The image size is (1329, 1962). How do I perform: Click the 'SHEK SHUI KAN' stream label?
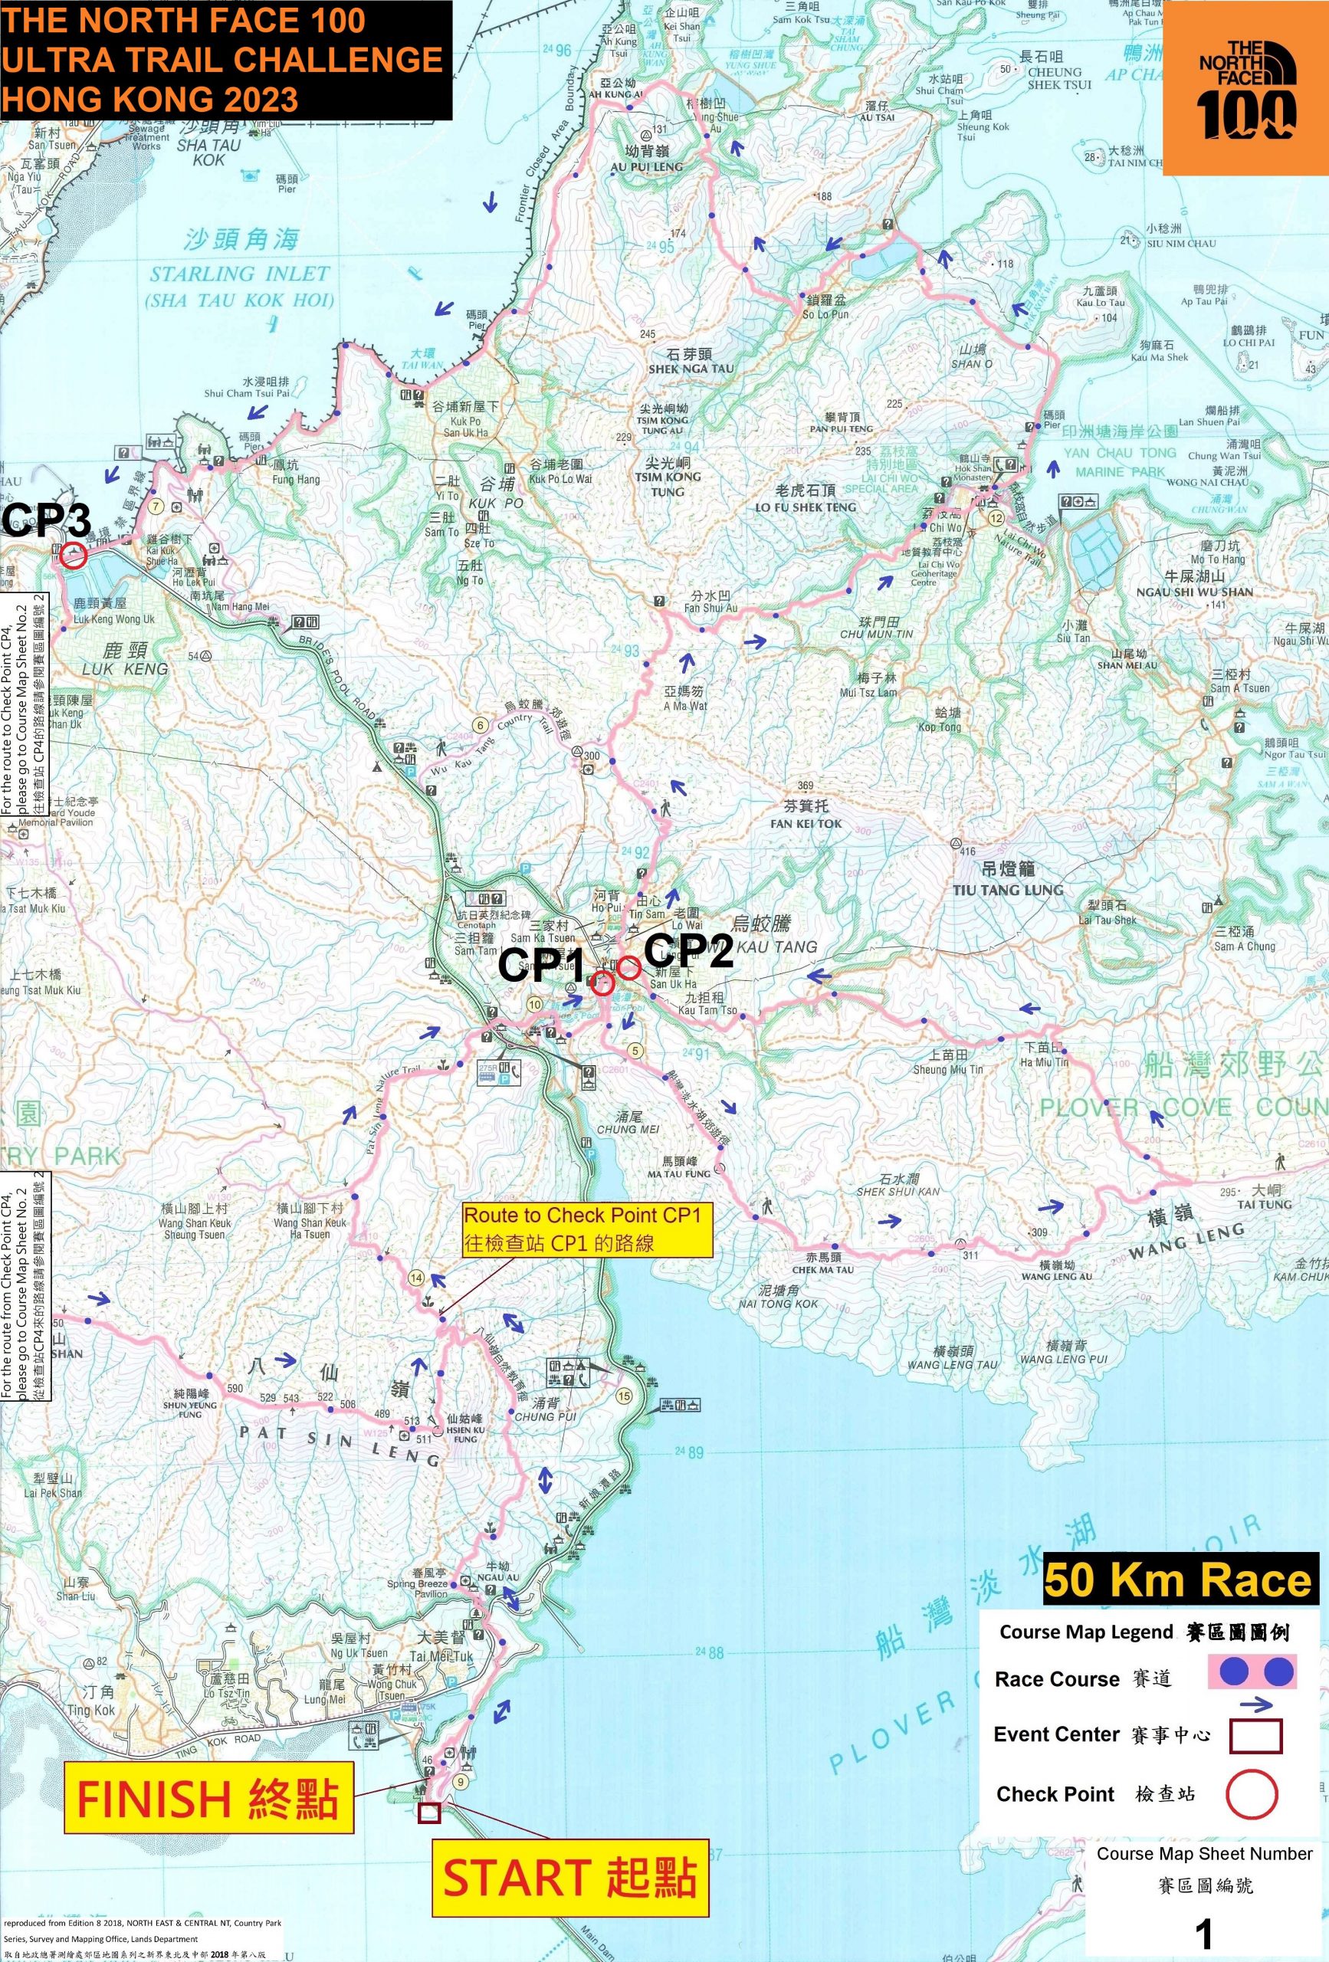(897, 1191)
